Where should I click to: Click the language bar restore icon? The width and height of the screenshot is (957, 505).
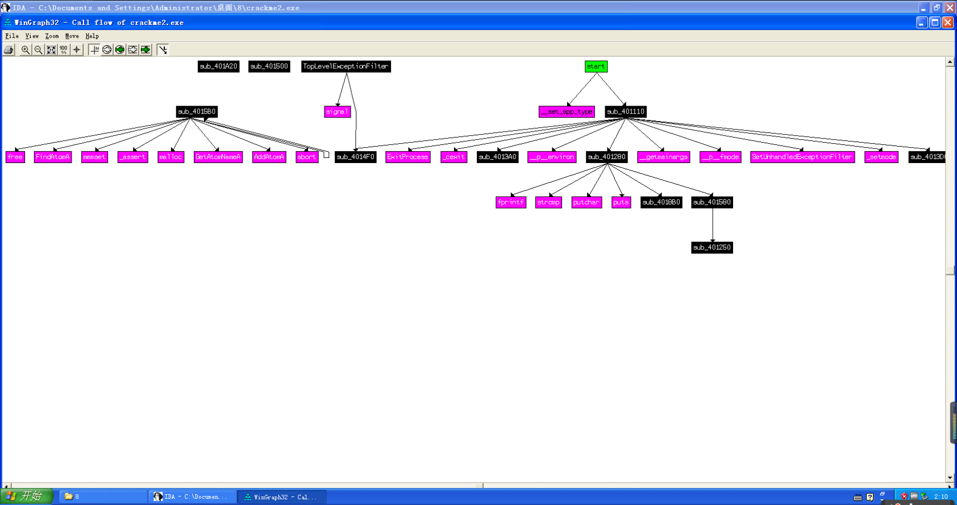coord(883,494)
